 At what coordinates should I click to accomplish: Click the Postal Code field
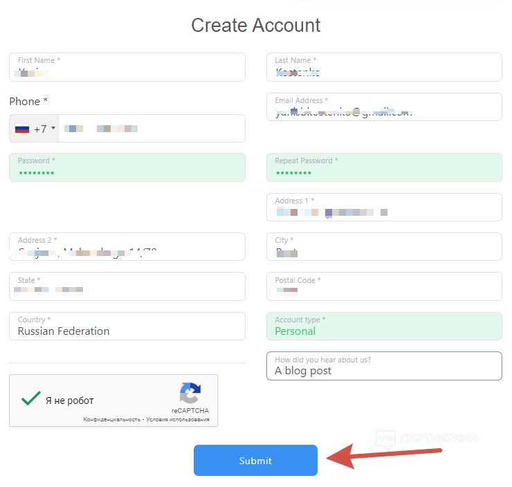point(384,287)
